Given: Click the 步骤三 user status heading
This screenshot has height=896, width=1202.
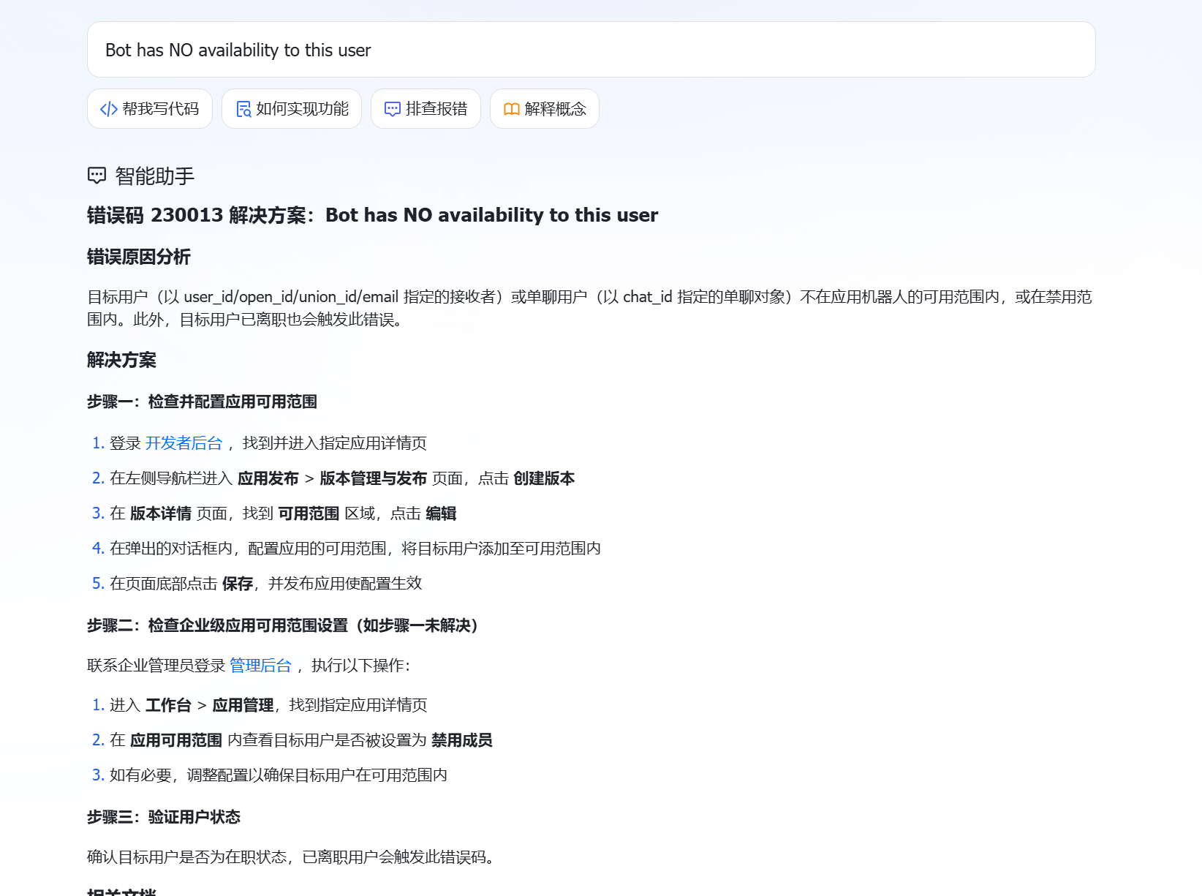Looking at the screenshot, I should pos(162,817).
